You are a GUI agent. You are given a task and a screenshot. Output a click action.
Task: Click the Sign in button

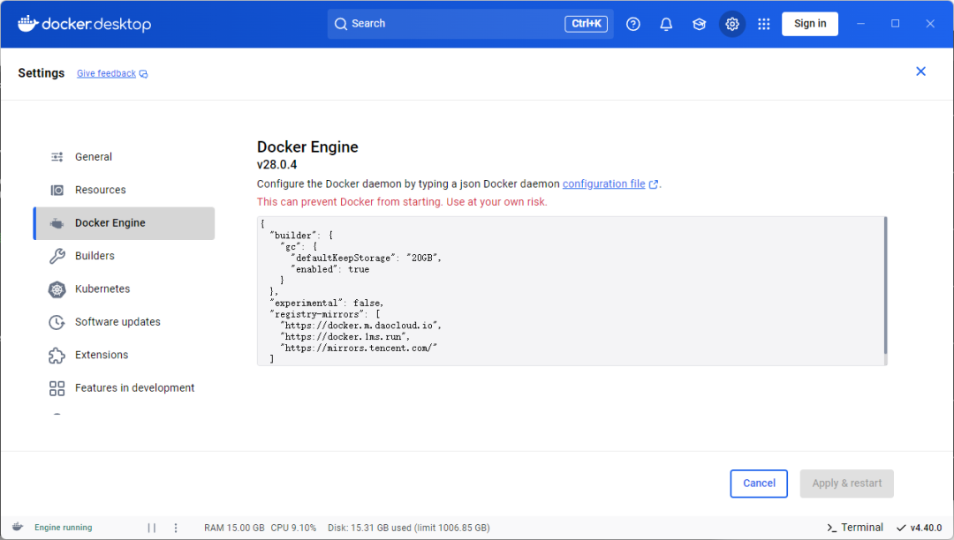(x=810, y=24)
